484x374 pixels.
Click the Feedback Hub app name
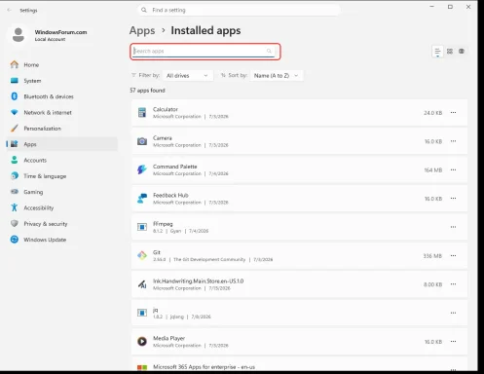170,195
